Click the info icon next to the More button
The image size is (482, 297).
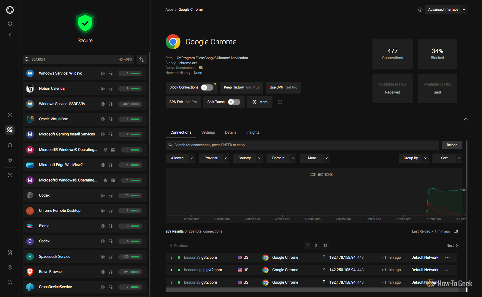(280, 102)
